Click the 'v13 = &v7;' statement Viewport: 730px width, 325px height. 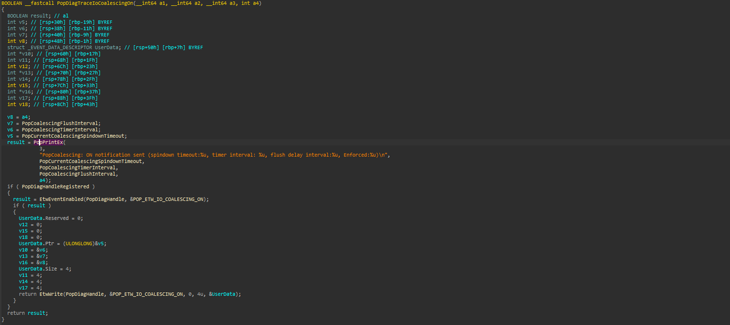pyautogui.click(x=34, y=255)
